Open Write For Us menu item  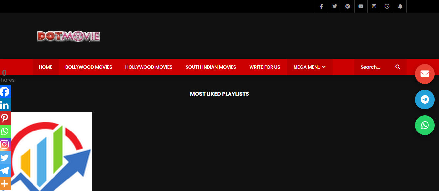click(x=265, y=67)
